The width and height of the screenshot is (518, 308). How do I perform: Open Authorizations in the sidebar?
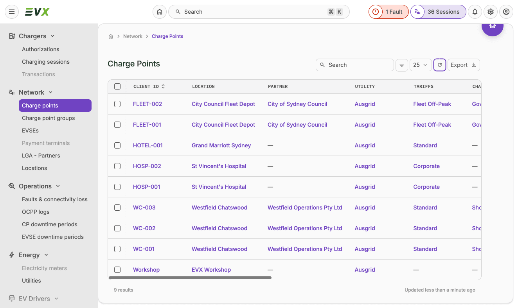[x=41, y=49]
